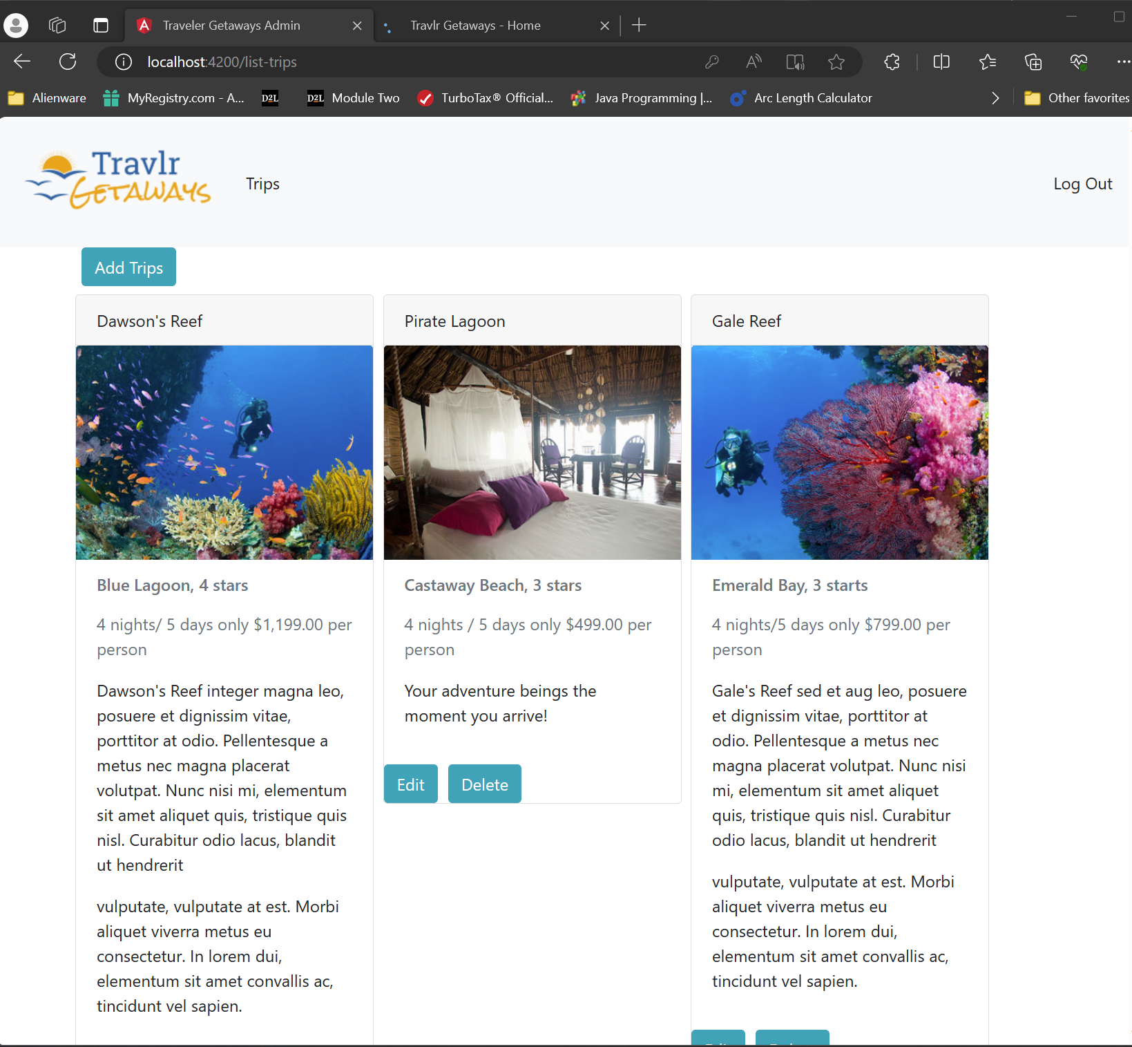Open the browser extensions puzzle icon
Viewport: 1132px width, 1047px height.
(x=892, y=62)
